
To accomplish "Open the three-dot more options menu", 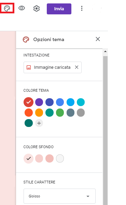I will pyautogui.click(x=82, y=8).
